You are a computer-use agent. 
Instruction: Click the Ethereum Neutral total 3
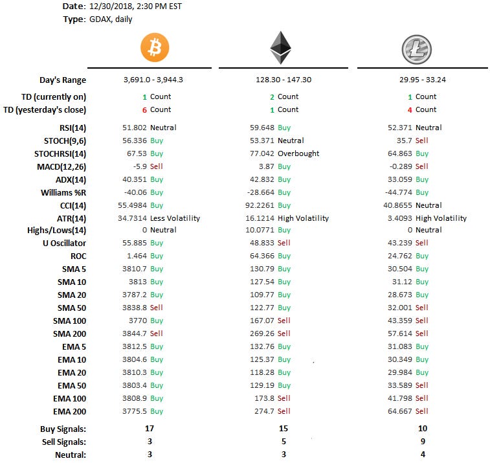point(284,454)
